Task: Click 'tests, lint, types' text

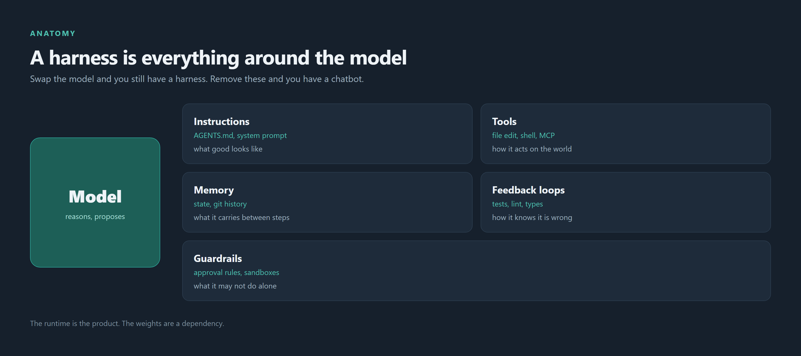Action: [517, 204]
